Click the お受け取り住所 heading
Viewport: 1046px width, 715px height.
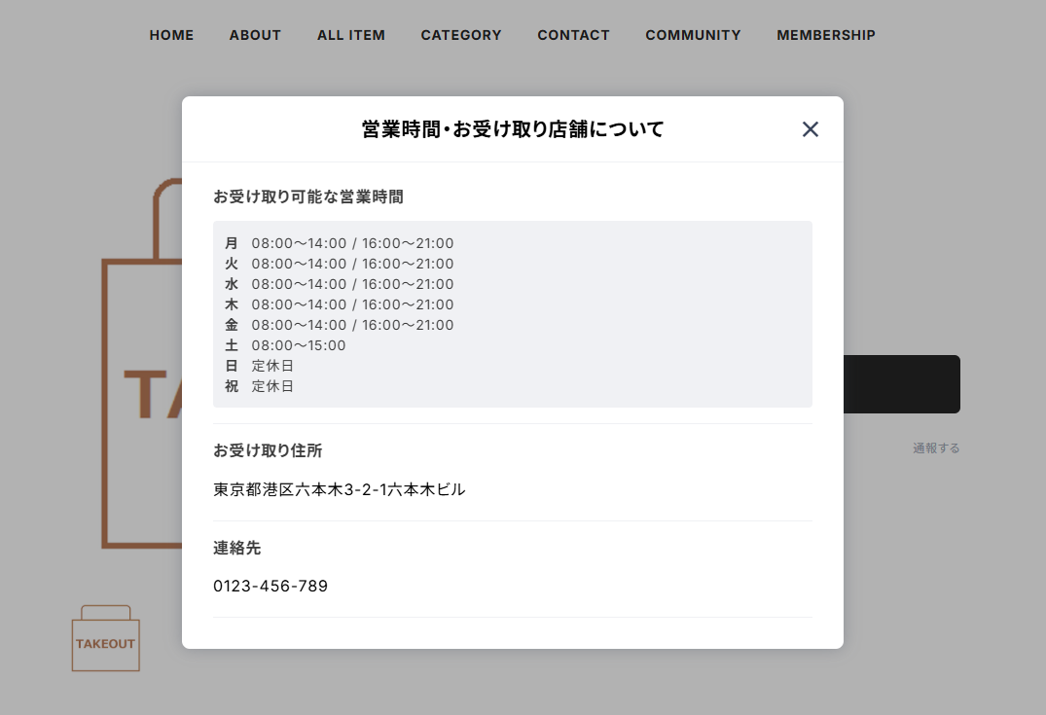click(268, 450)
